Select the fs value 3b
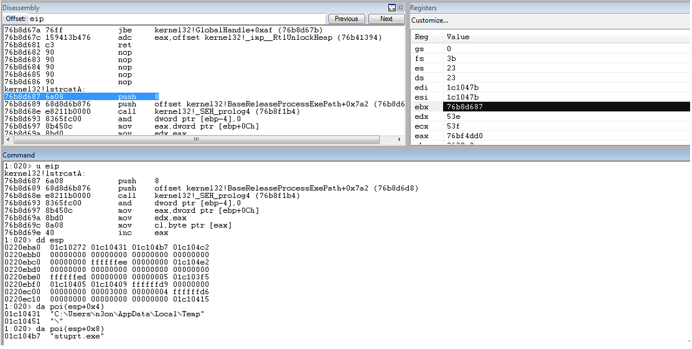The height and width of the screenshot is (349, 692). coord(451,58)
